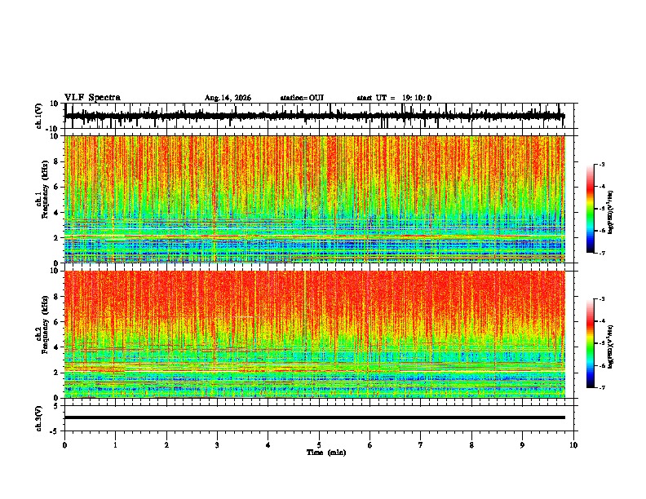Click the ch.2 "Frequency (kHz)" axis label
This screenshot has width=646, height=499.
46,325
